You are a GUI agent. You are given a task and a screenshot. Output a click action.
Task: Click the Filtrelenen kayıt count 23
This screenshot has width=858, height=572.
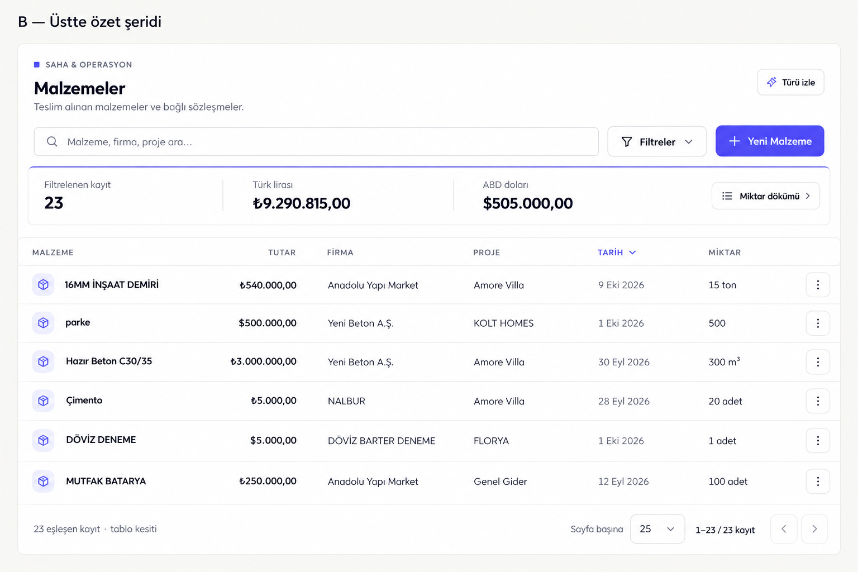point(54,203)
